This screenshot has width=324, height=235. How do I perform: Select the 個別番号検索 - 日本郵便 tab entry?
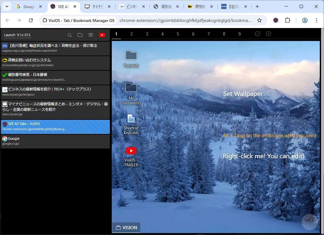pyautogui.click(x=55, y=77)
